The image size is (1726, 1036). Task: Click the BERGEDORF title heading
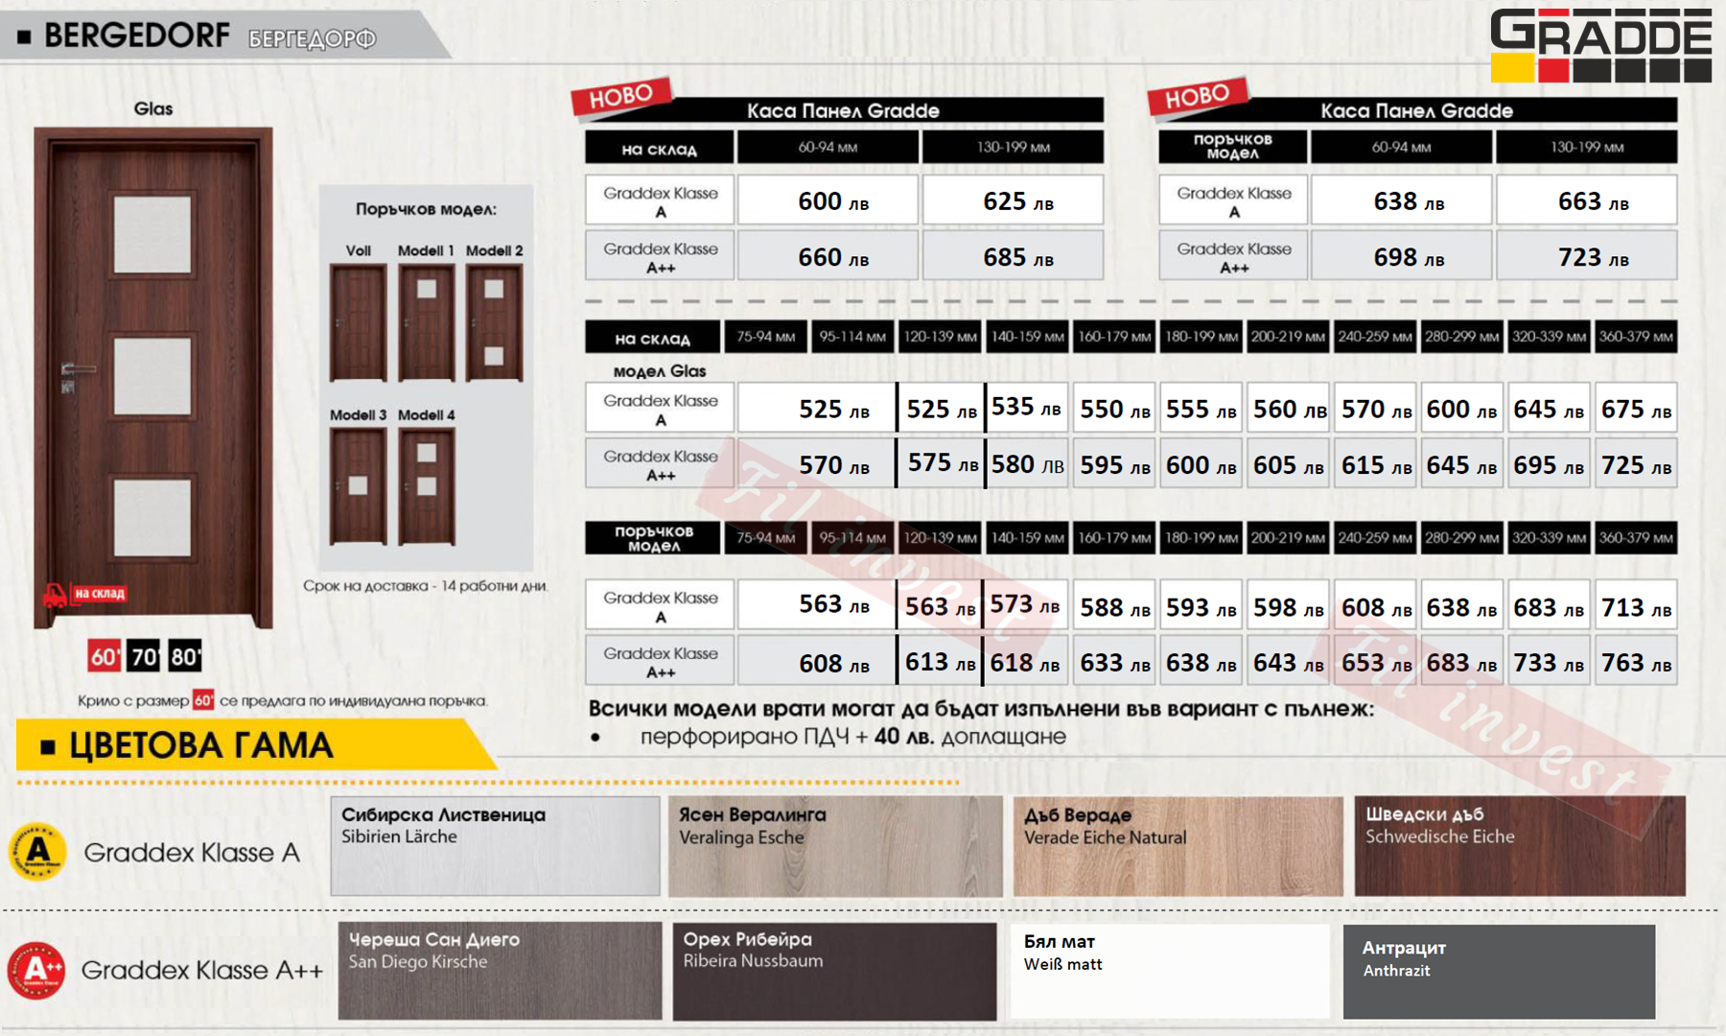pyautogui.click(x=137, y=35)
